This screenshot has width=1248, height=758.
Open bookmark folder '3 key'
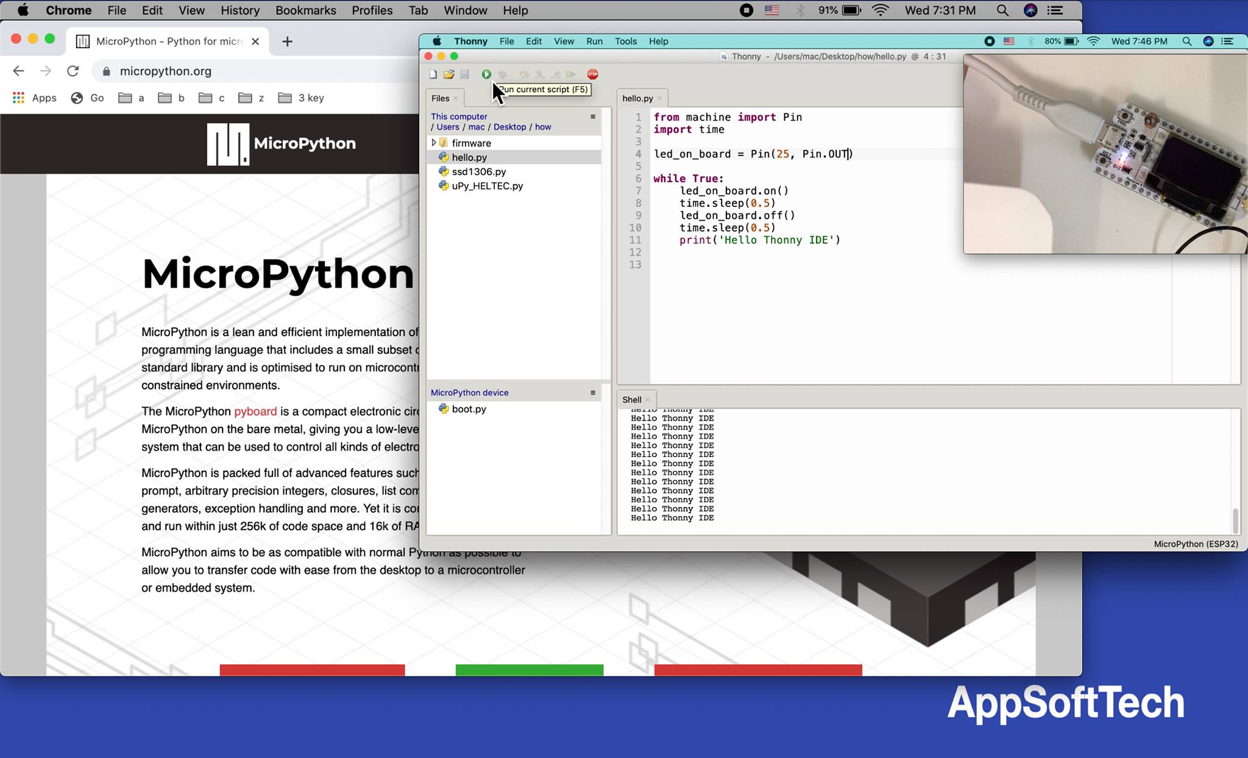(x=301, y=97)
